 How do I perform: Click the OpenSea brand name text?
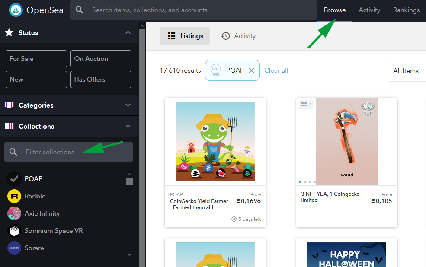click(45, 10)
